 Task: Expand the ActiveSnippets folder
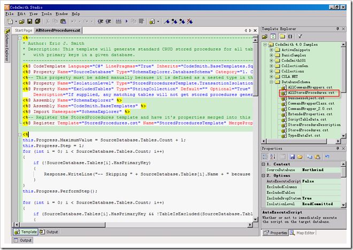[x=271, y=50]
